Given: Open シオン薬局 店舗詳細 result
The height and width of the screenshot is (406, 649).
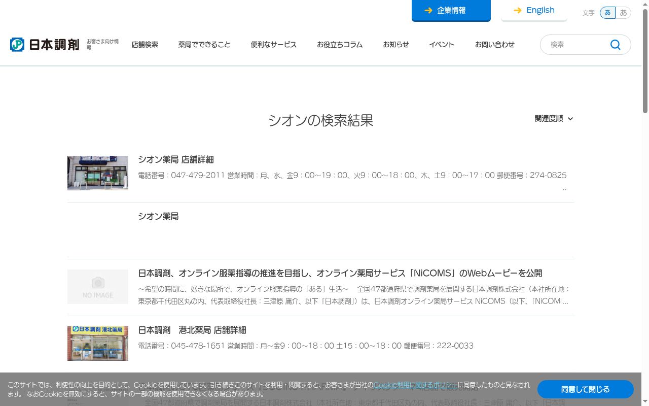Looking at the screenshot, I should (176, 159).
